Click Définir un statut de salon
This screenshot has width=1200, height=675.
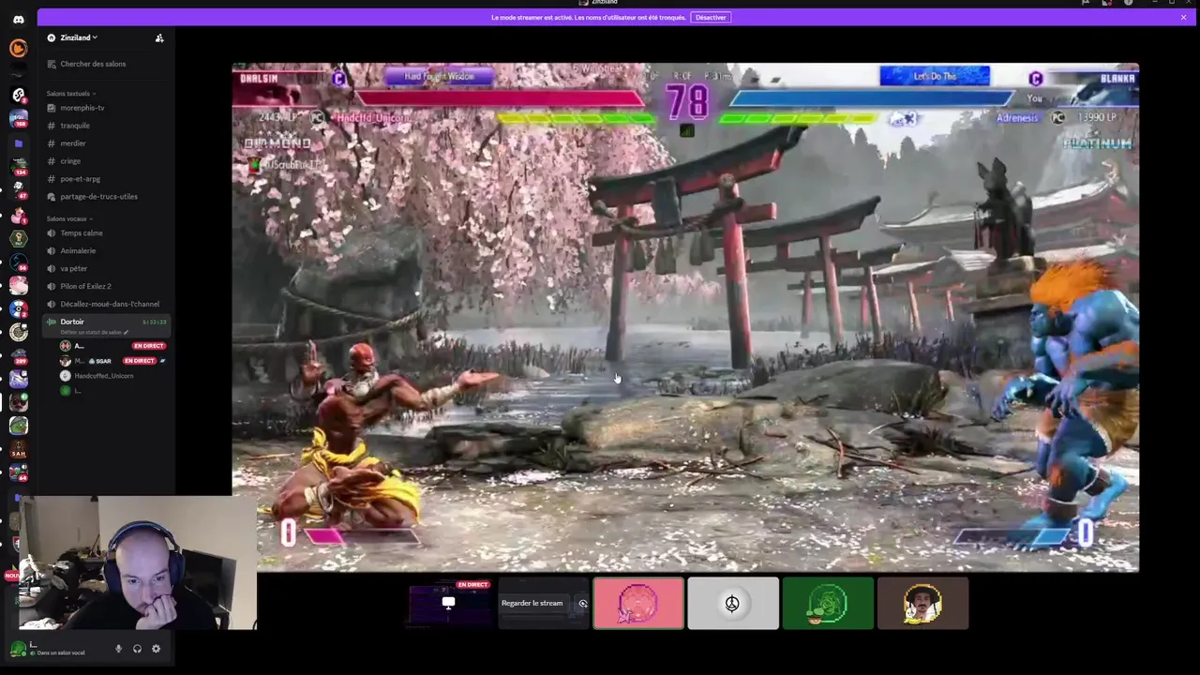coord(94,332)
